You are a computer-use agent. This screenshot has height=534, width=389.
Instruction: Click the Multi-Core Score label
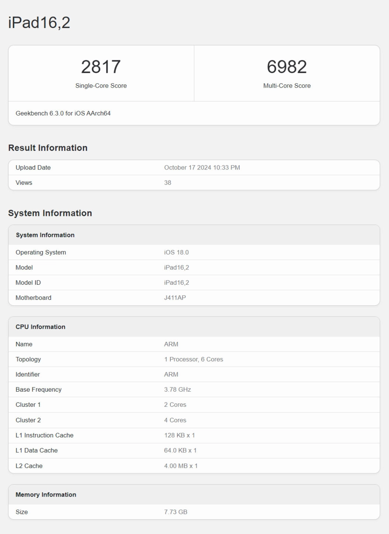[287, 86]
